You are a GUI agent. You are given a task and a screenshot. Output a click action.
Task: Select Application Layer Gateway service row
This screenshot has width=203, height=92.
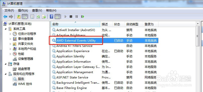105,67
